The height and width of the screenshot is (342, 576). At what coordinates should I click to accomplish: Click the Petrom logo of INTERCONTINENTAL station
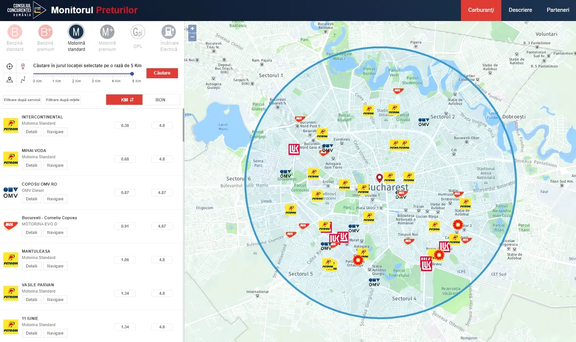click(x=11, y=125)
